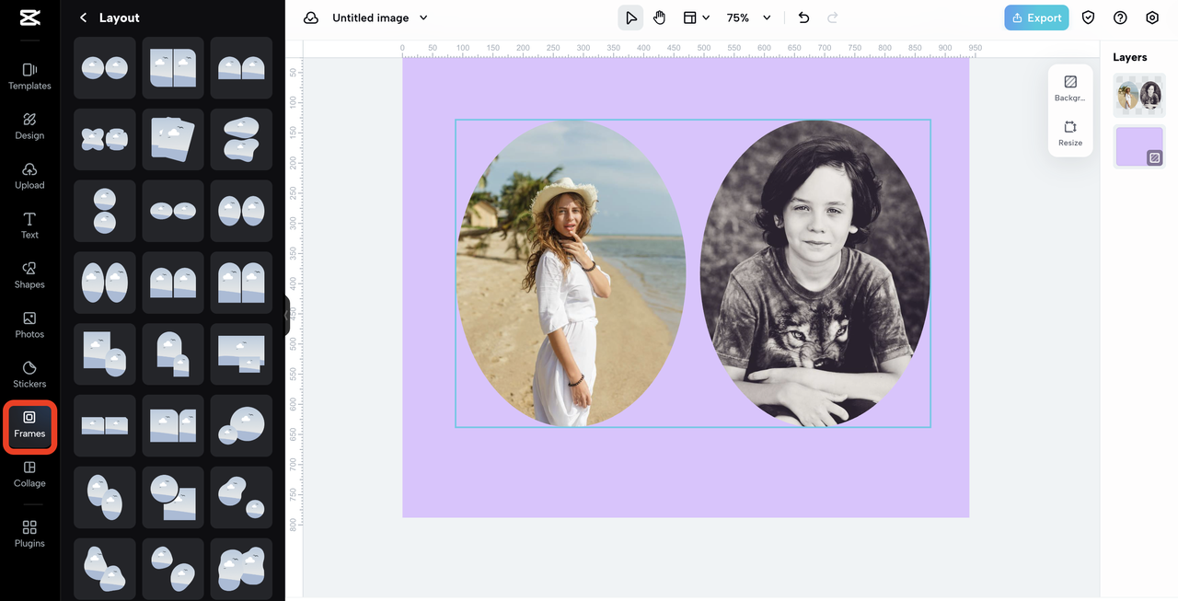The height and width of the screenshot is (601, 1178).
Task: Click the undo arrow icon
Action: (x=803, y=17)
